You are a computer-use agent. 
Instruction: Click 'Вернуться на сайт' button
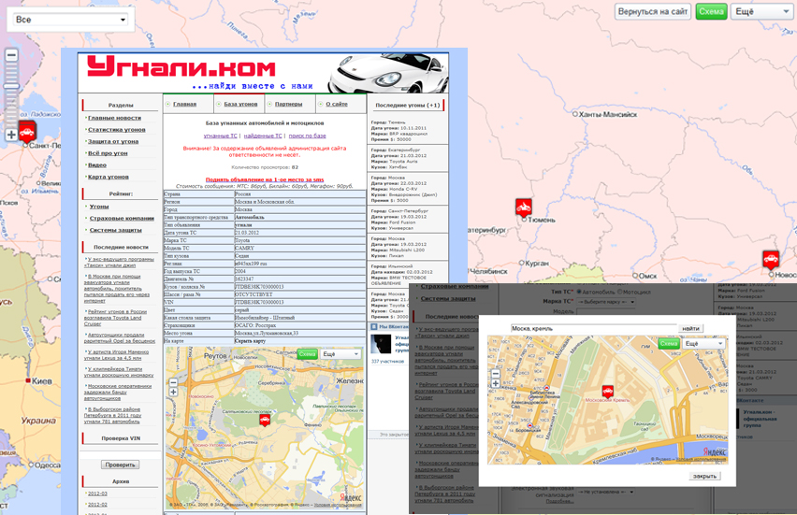tap(653, 11)
